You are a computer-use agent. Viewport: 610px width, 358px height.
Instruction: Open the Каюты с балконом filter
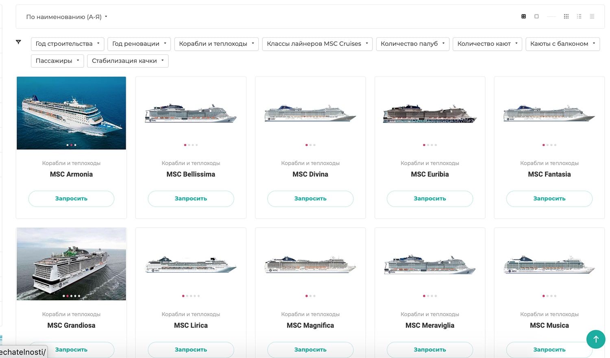563,44
